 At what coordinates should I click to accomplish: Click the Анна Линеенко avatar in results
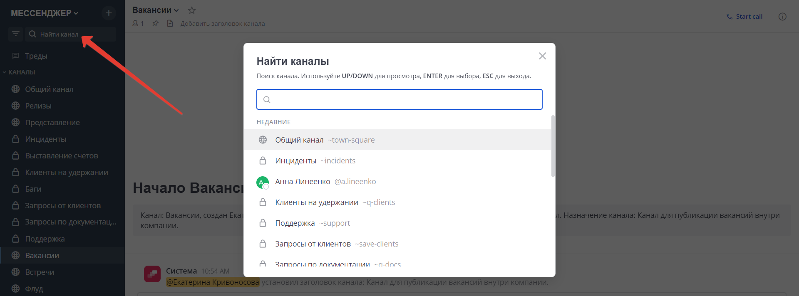[x=263, y=182]
